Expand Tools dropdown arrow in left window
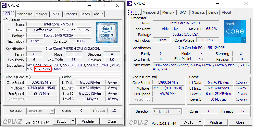253x127 pixels. (73, 121)
